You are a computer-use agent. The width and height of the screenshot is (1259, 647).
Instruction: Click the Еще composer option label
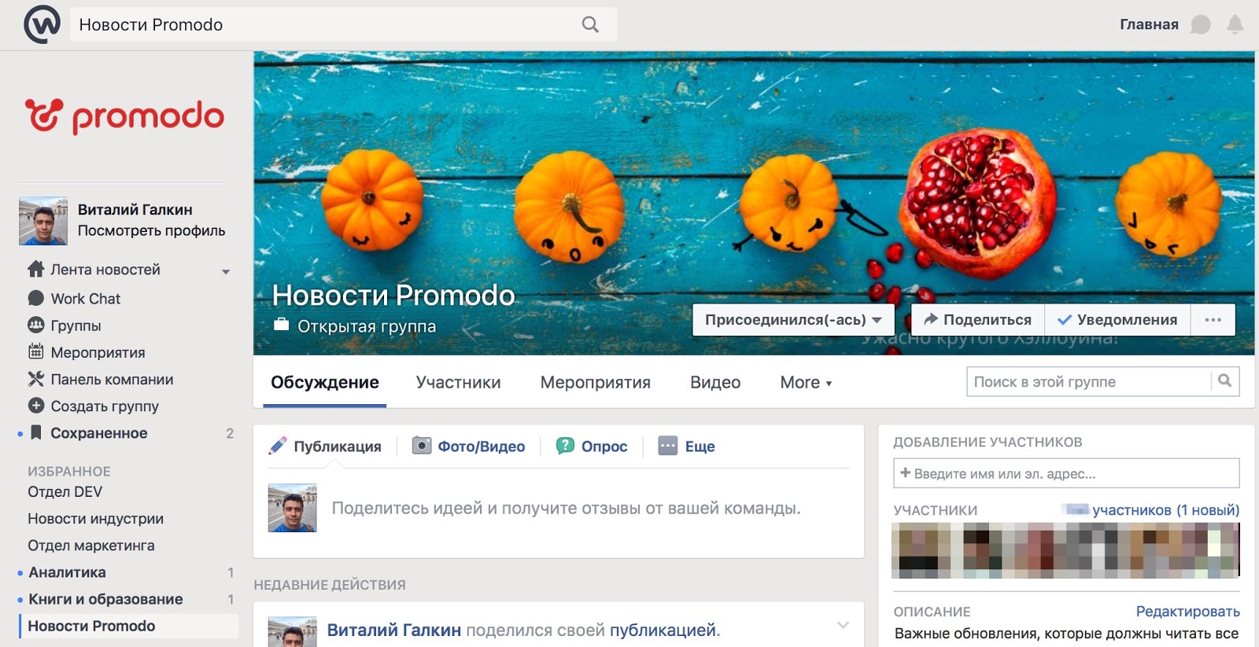700,446
